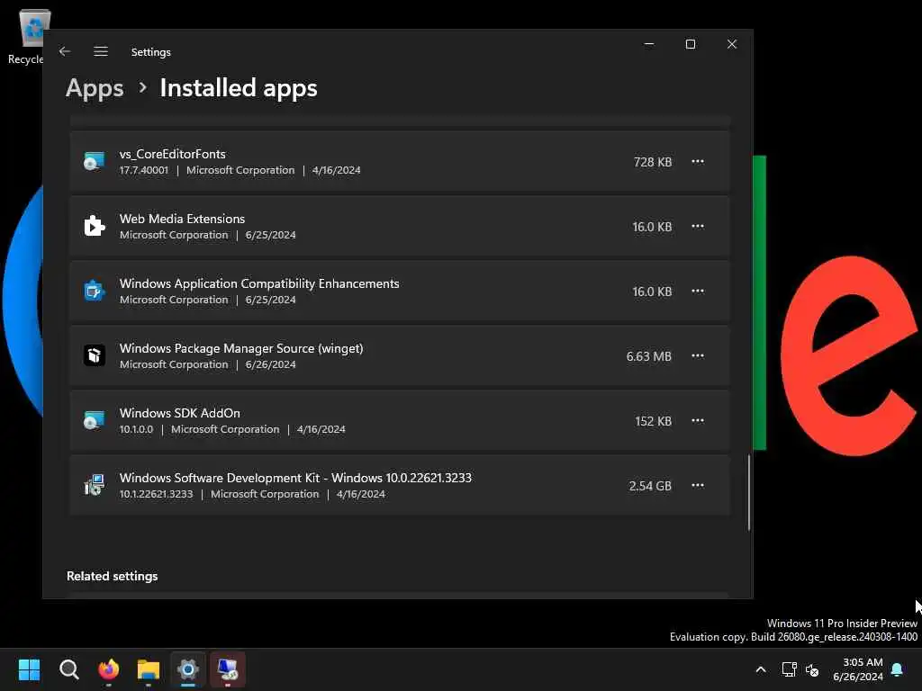The width and height of the screenshot is (922, 691).
Task: Click the installed apps list scrollbar thumb
Action: [749, 492]
